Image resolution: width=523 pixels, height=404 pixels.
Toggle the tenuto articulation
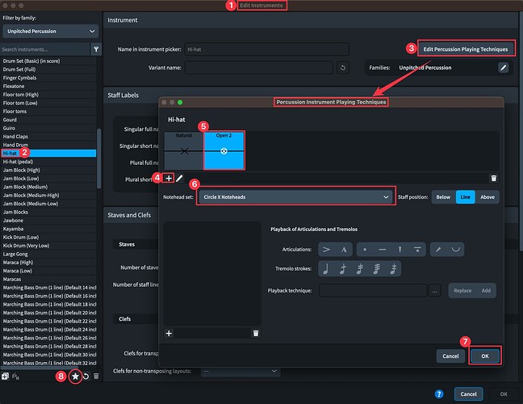coord(383,250)
